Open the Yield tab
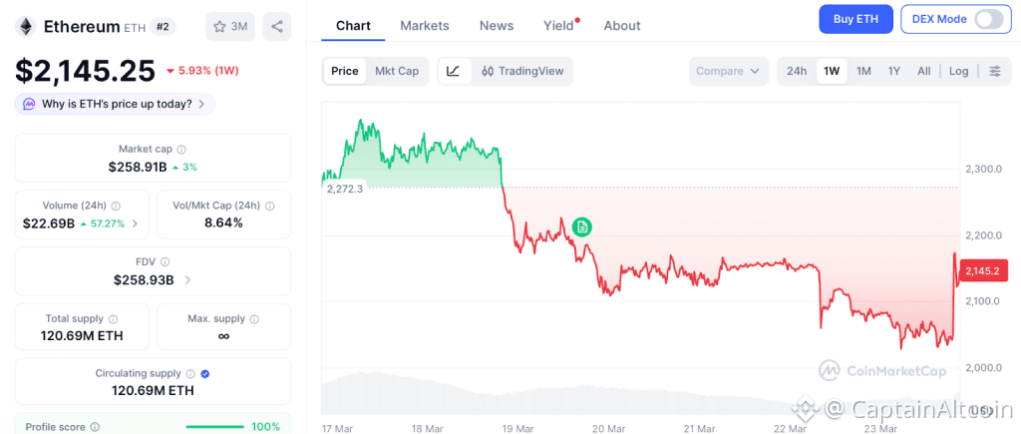This screenshot has width=1021, height=434. [559, 25]
